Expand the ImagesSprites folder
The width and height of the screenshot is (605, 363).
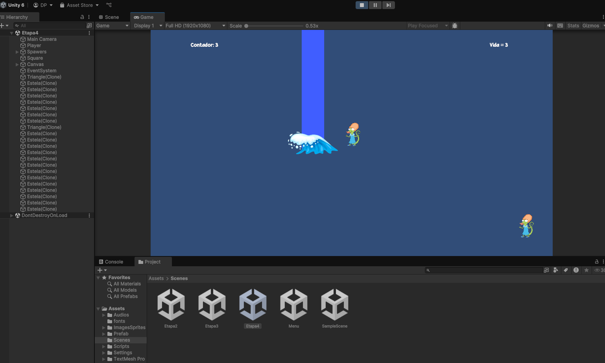[104, 328]
